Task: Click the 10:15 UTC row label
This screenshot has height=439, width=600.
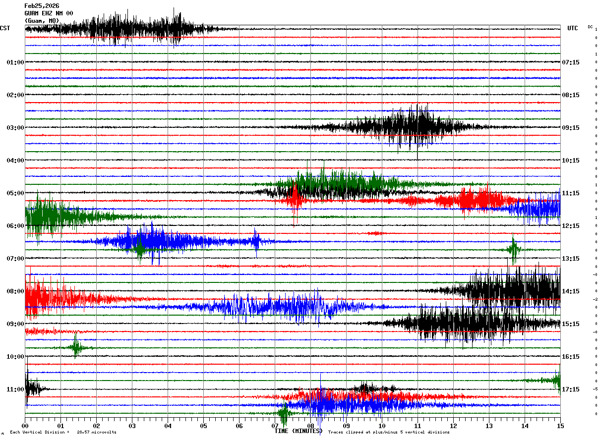Action: (571, 161)
